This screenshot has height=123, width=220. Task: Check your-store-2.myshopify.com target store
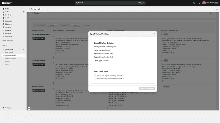[95, 75]
